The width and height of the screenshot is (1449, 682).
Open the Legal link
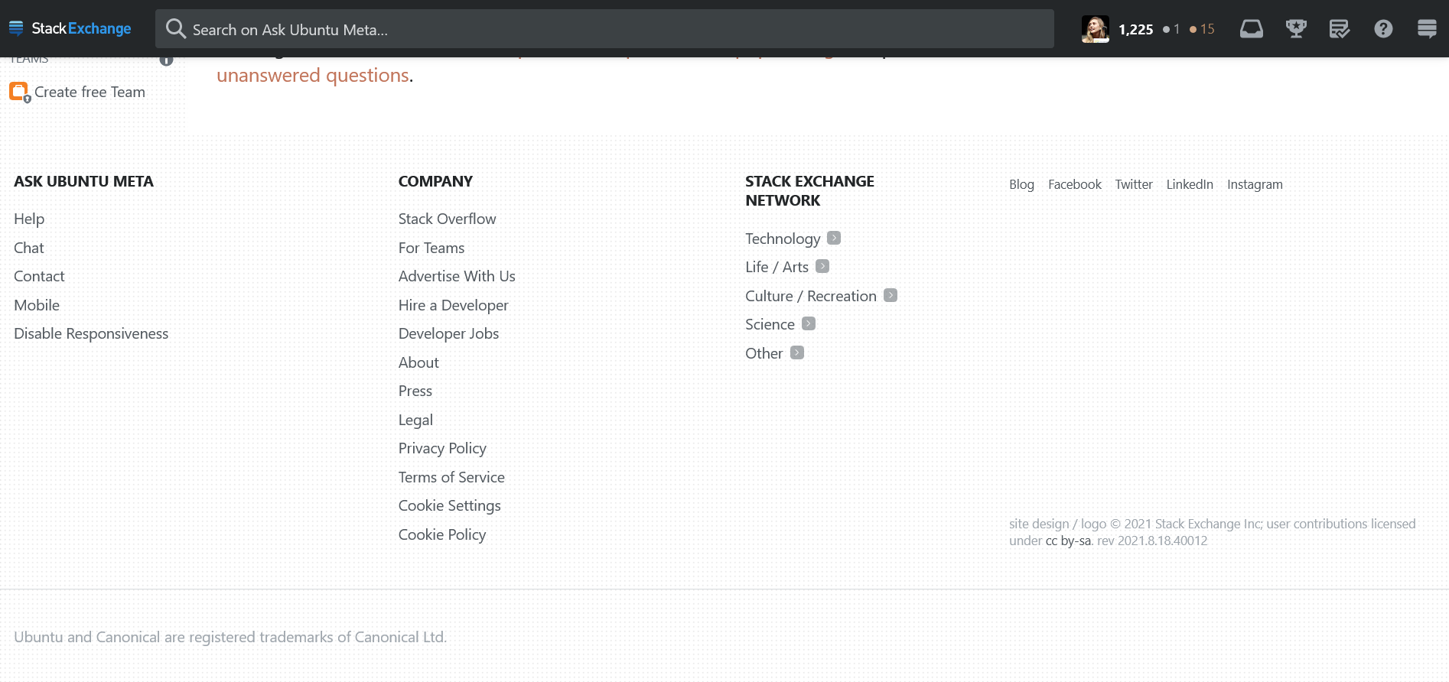click(x=415, y=420)
